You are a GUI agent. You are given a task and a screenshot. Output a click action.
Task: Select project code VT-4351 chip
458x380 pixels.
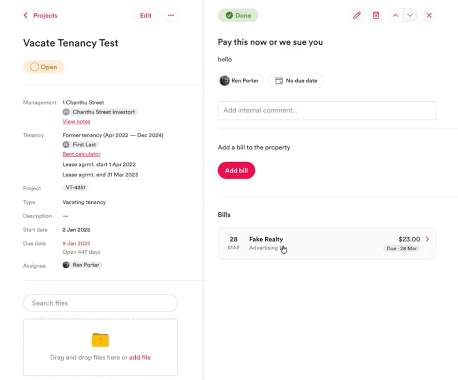tap(75, 187)
